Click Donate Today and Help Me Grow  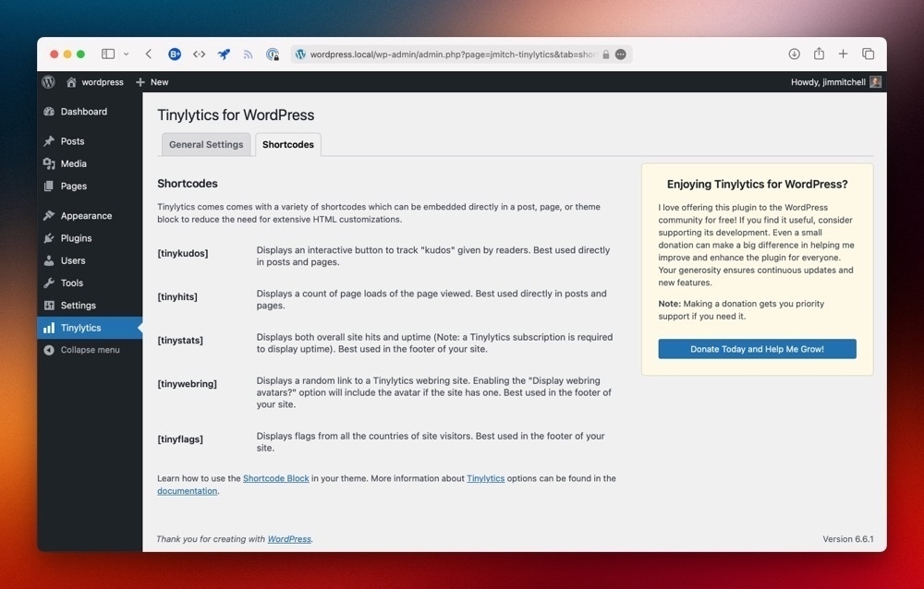757,349
